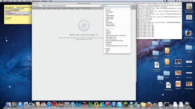This screenshot has width=195, height=109.
Task: Select world.zip archive on desktop
Action: [167, 52]
